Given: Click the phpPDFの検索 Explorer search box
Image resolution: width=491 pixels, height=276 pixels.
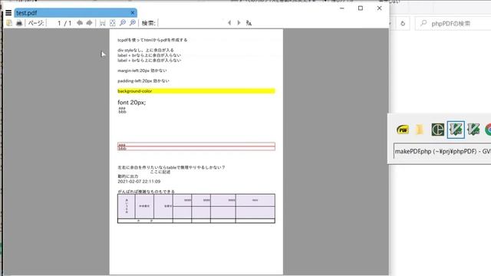Looking at the screenshot, I should (453, 24).
